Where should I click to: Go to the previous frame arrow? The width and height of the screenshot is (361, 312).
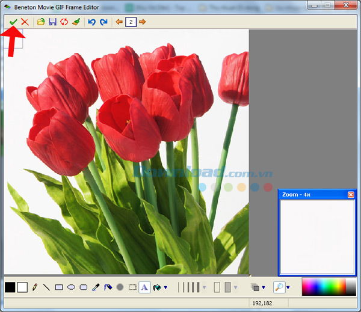119,22
